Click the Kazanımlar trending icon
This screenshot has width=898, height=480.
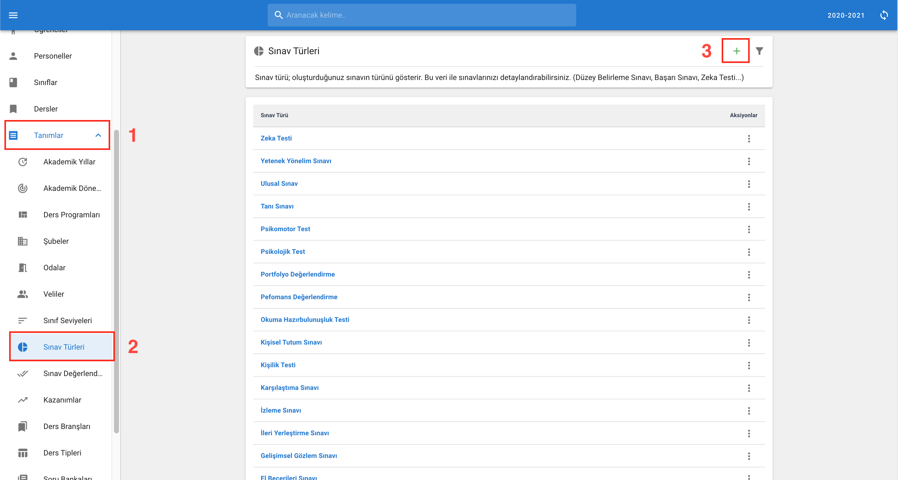click(x=23, y=400)
